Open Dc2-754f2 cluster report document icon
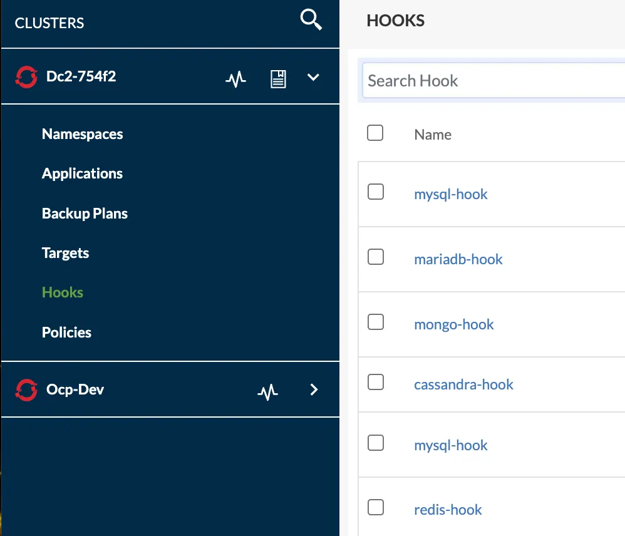 click(278, 79)
